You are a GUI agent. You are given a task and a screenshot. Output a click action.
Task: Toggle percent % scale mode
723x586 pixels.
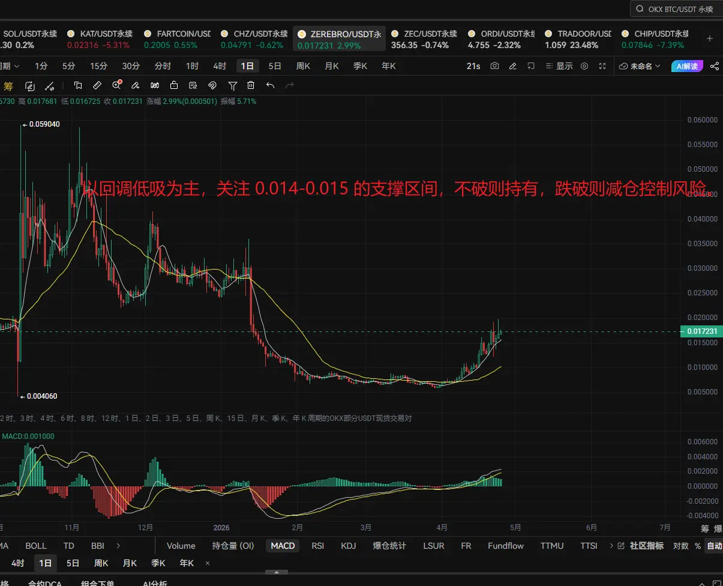coord(697,546)
